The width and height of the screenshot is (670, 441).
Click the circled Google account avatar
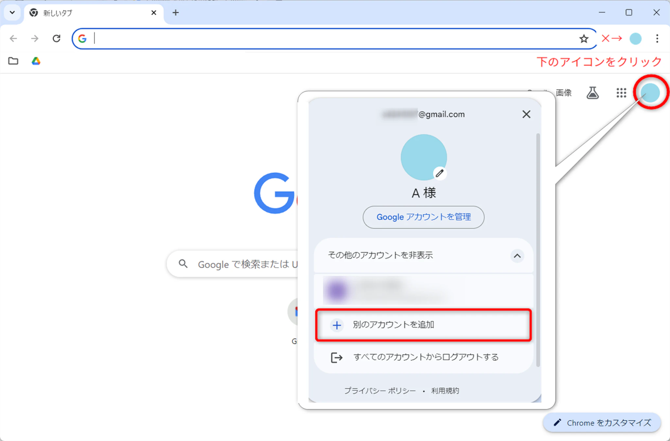click(x=650, y=92)
